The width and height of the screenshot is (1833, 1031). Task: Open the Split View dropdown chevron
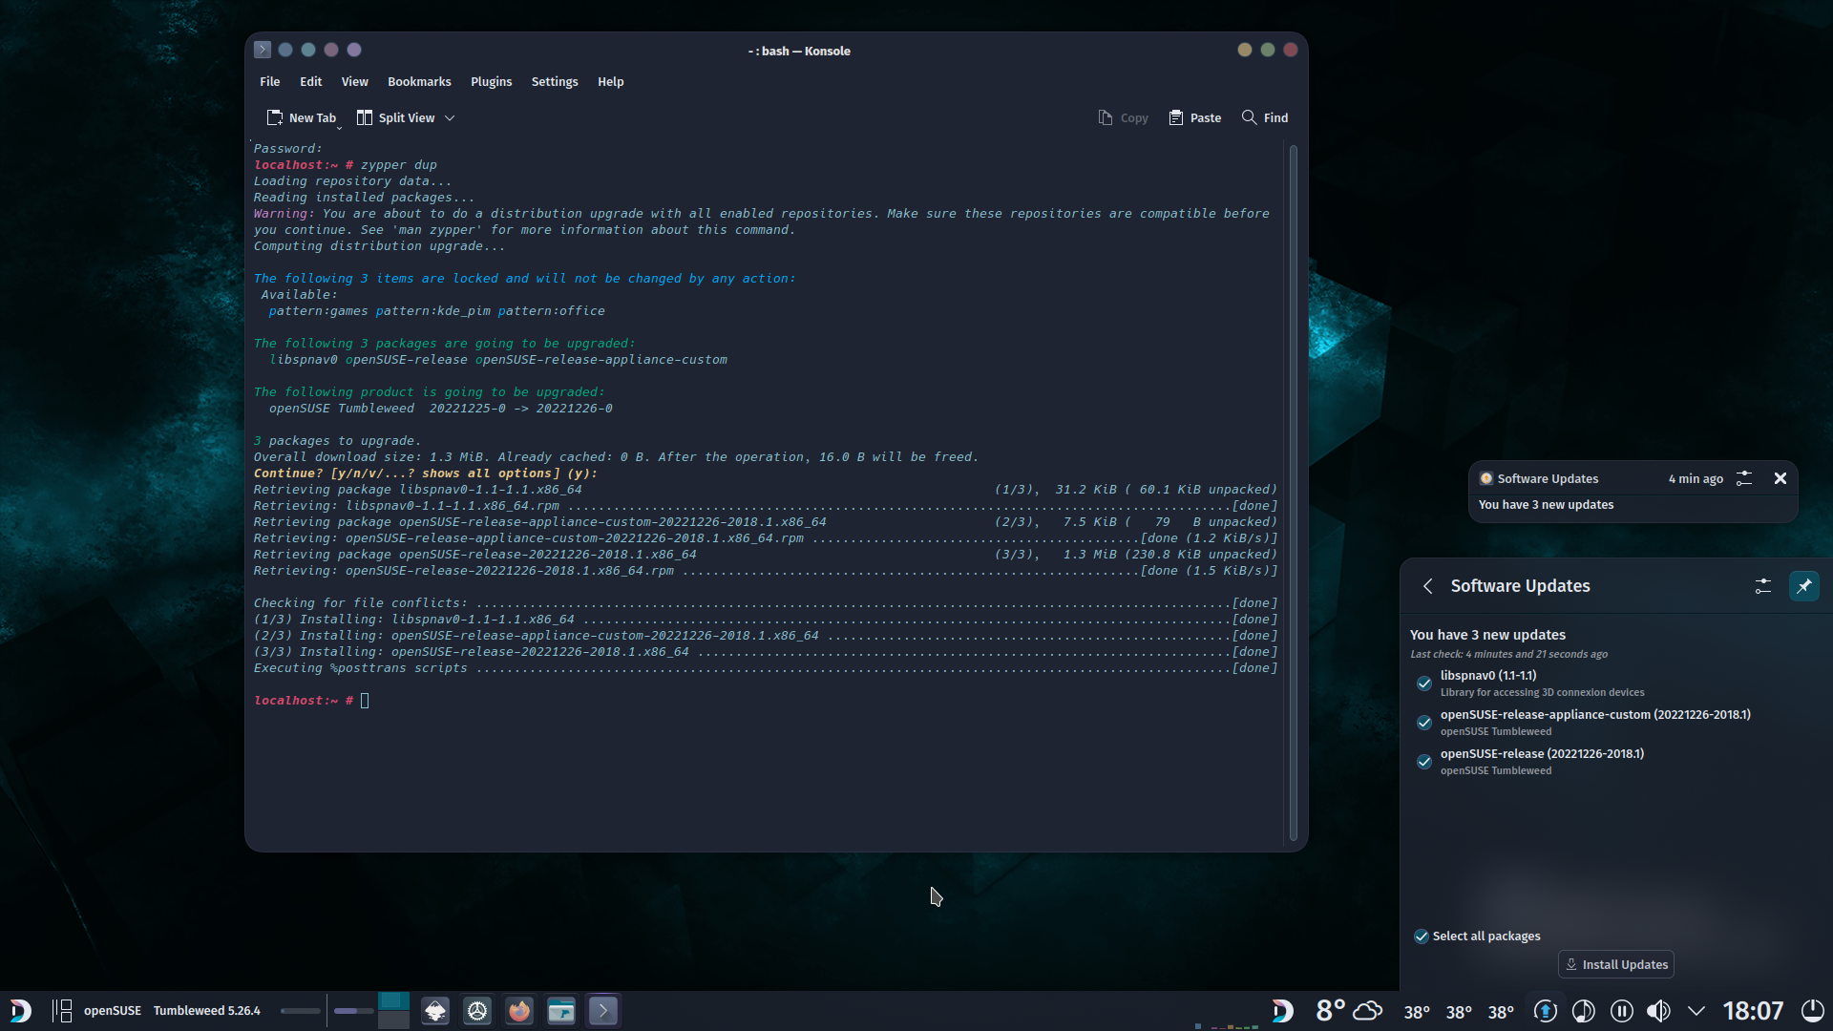pos(450,117)
